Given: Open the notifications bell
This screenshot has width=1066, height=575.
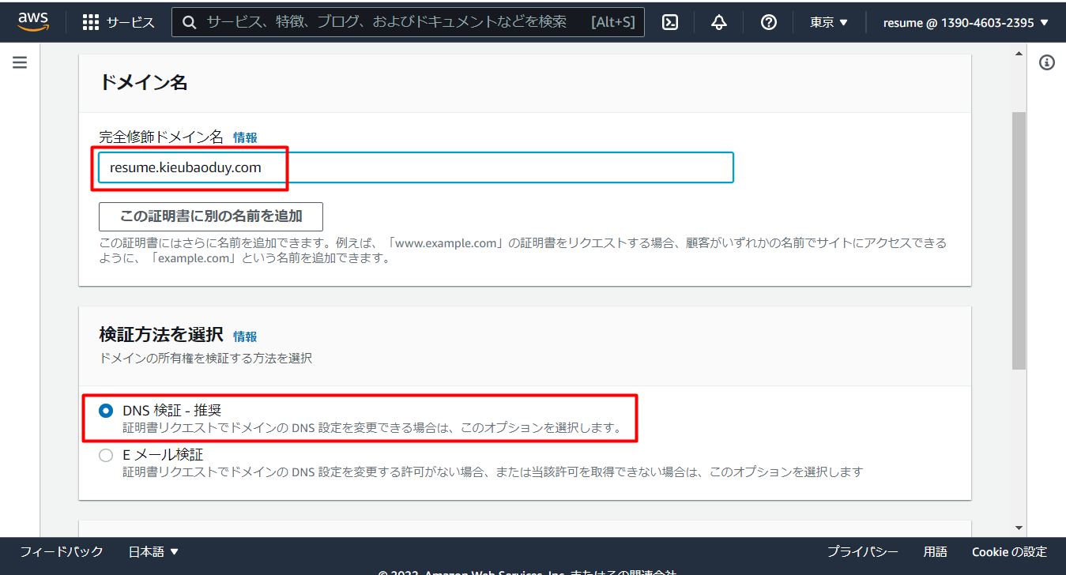Looking at the screenshot, I should 719,22.
